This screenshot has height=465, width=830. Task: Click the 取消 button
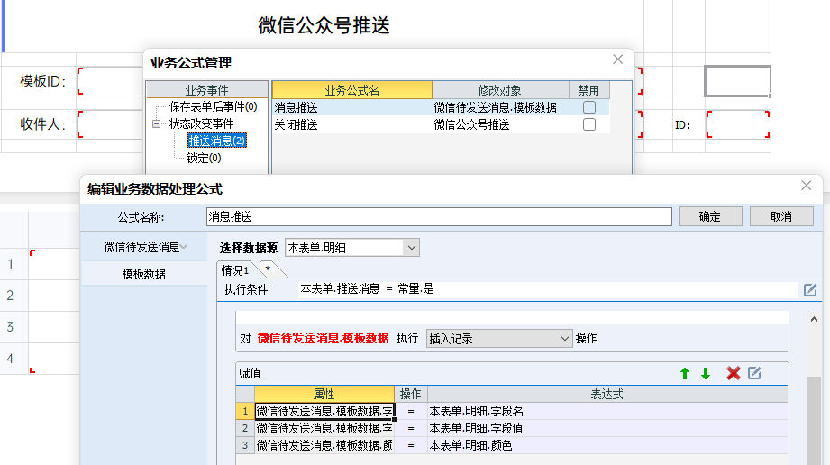click(x=781, y=216)
